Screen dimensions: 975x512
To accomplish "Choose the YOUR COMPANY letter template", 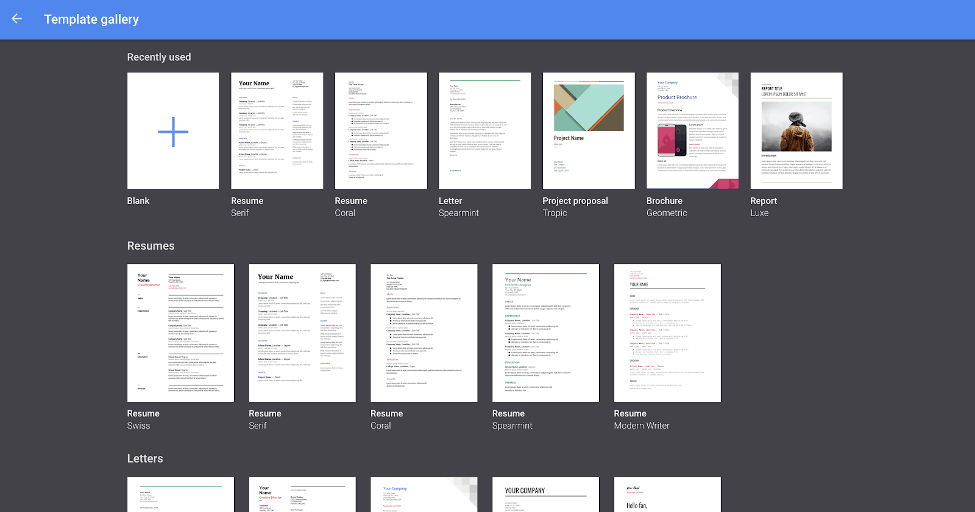I will (545, 494).
